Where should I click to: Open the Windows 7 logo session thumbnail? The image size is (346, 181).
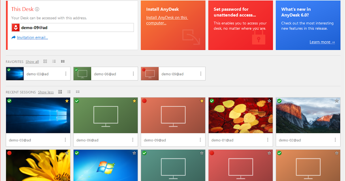pyautogui.click(x=106, y=165)
